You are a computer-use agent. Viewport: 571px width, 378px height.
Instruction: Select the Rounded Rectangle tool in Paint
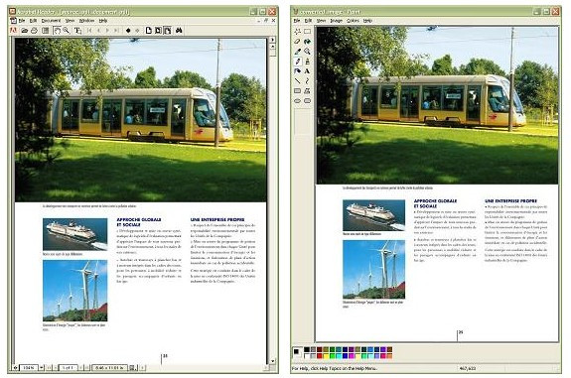(308, 100)
